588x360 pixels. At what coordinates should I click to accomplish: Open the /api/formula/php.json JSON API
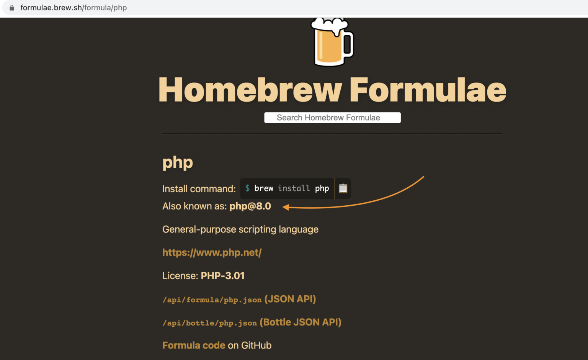click(212, 299)
